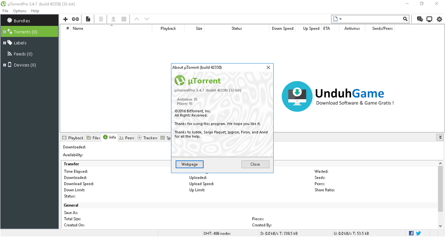Select Feeds (0) in sidebar
The height and width of the screenshot is (237, 445).
coord(29,54)
